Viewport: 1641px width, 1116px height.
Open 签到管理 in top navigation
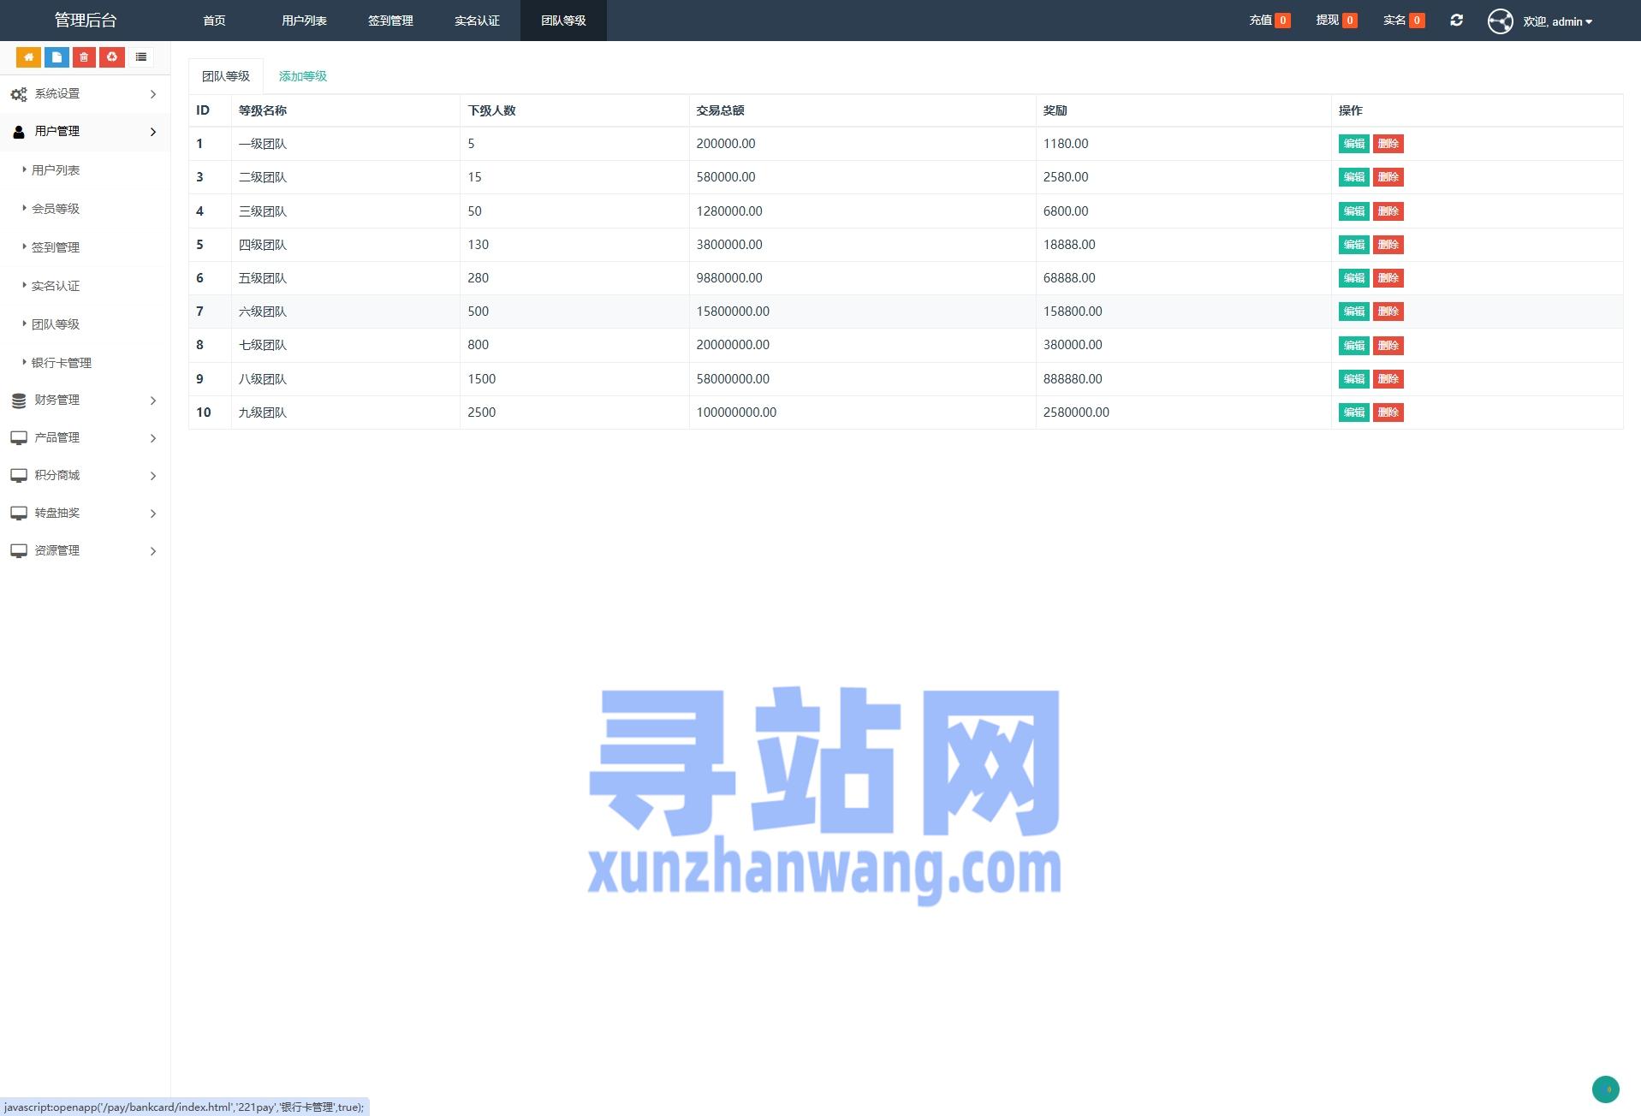390,21
